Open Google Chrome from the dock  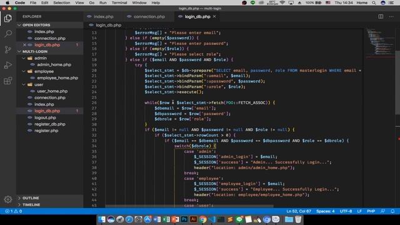[x=202, y=219]
